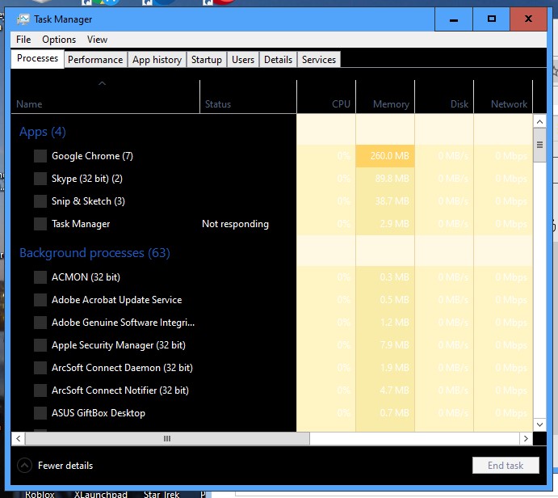Screen dimensions: 558x498
Task: Click the End task button
Action: (506, 465)
